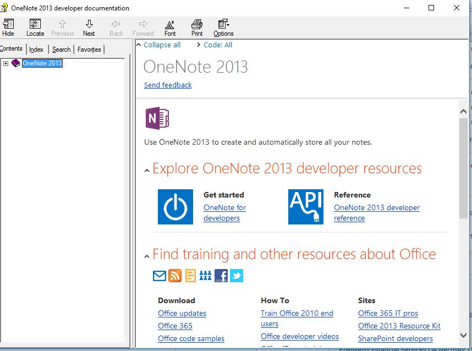Click the blue people community icon
The height and width of the screenshot is (351, 472).
point(205,276)
